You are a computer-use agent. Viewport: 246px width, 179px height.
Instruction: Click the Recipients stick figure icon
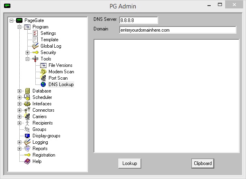click(x=27, y=123)
